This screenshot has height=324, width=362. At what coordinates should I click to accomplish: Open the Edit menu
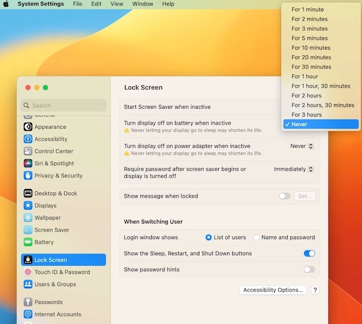pos(96,4)
